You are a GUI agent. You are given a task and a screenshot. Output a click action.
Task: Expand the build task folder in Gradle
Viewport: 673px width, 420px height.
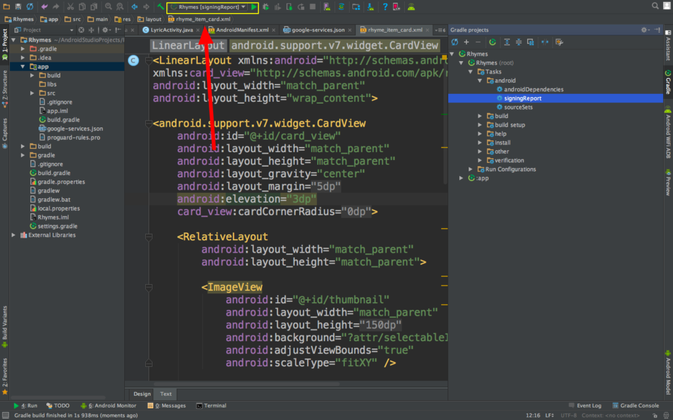pyautogui.click(x=480, y=116)
